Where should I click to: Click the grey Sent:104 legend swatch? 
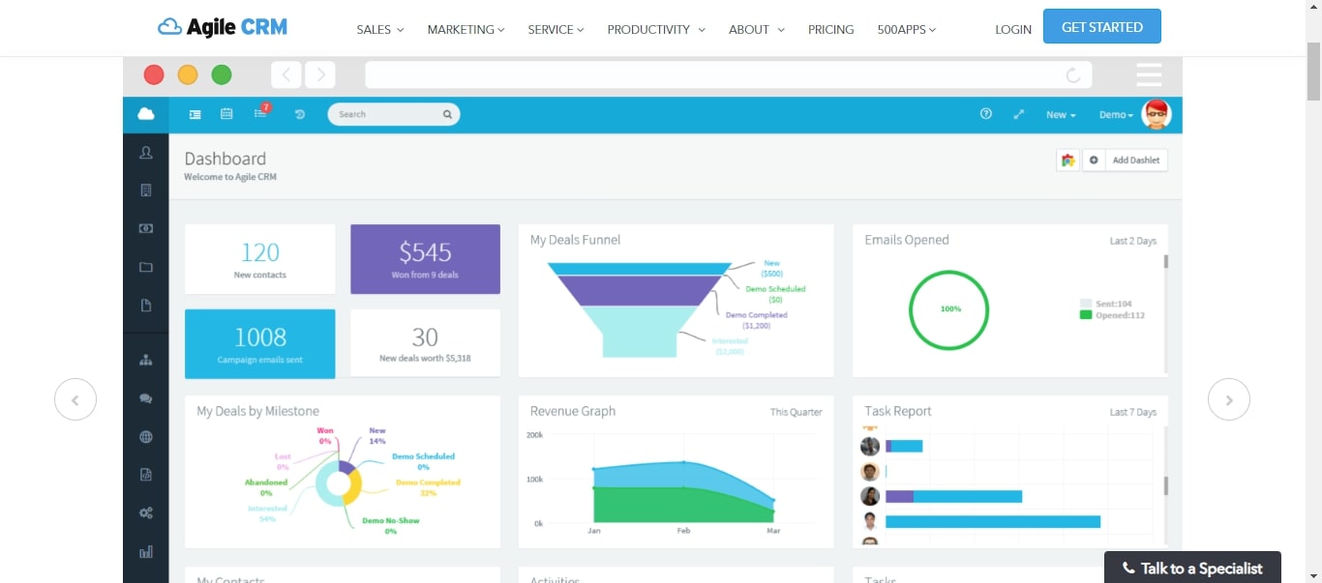1086,303
